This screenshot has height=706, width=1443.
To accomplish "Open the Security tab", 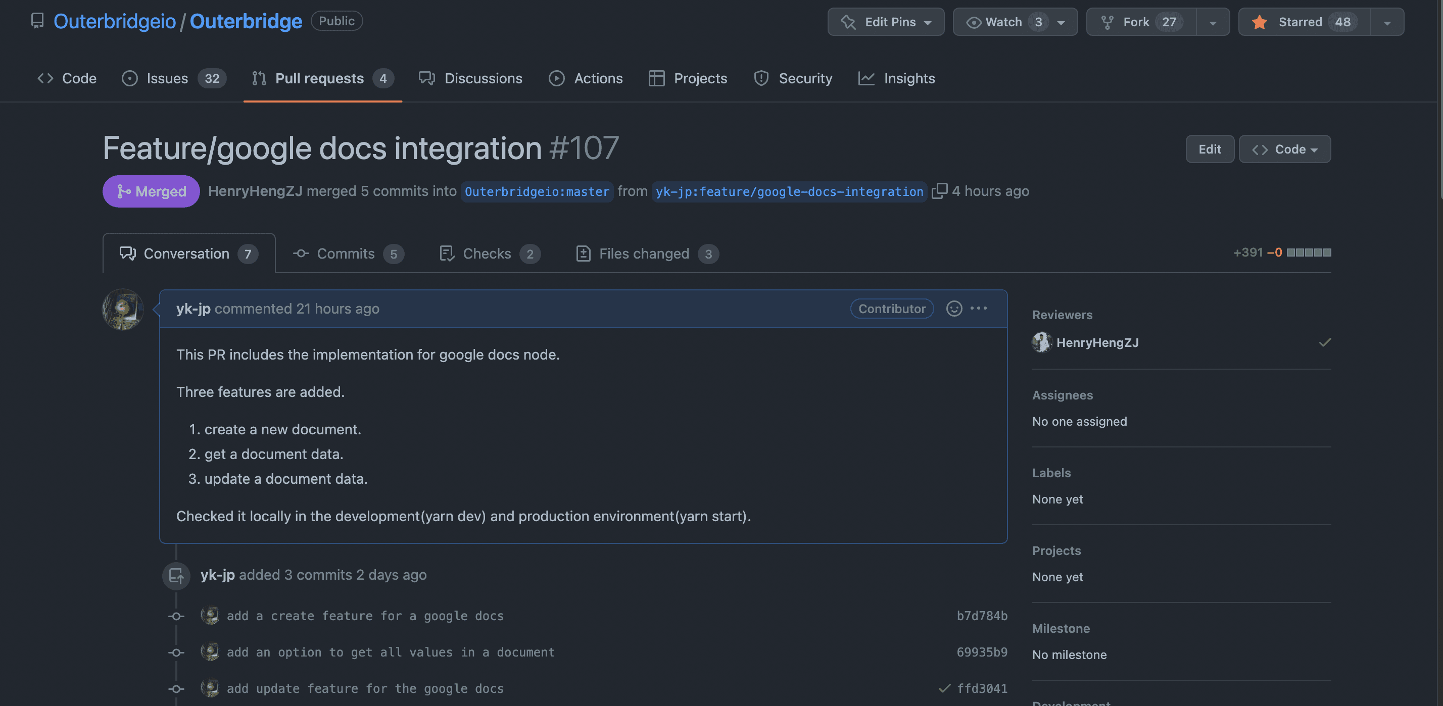I will point(793,78).
